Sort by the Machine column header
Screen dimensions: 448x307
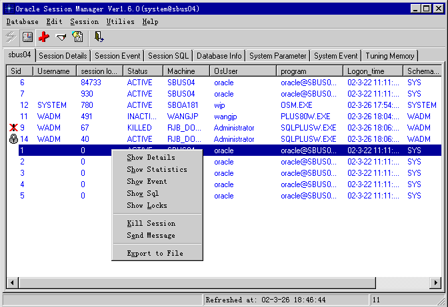pyautogui.click(x=186, y=71)
